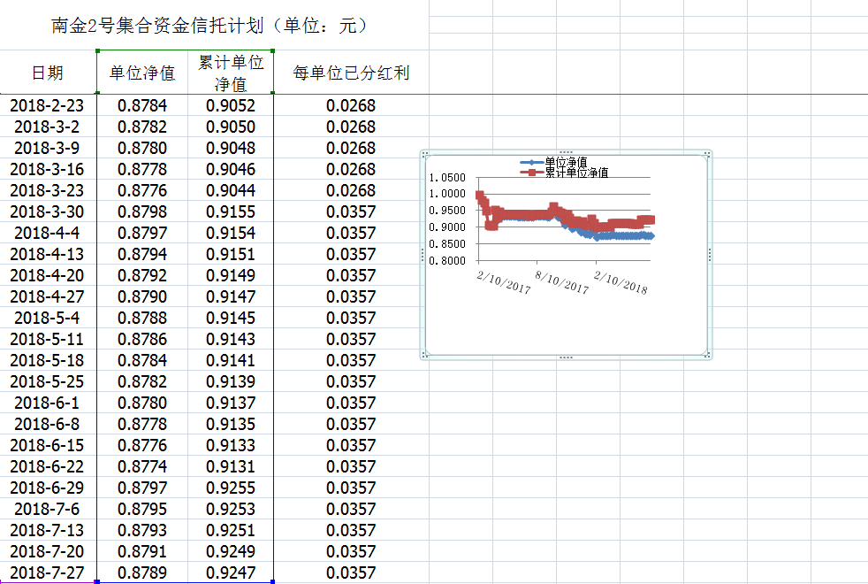
Task: Select the dividend cell in the 2018-5-11 row
Action: (351, 340)
